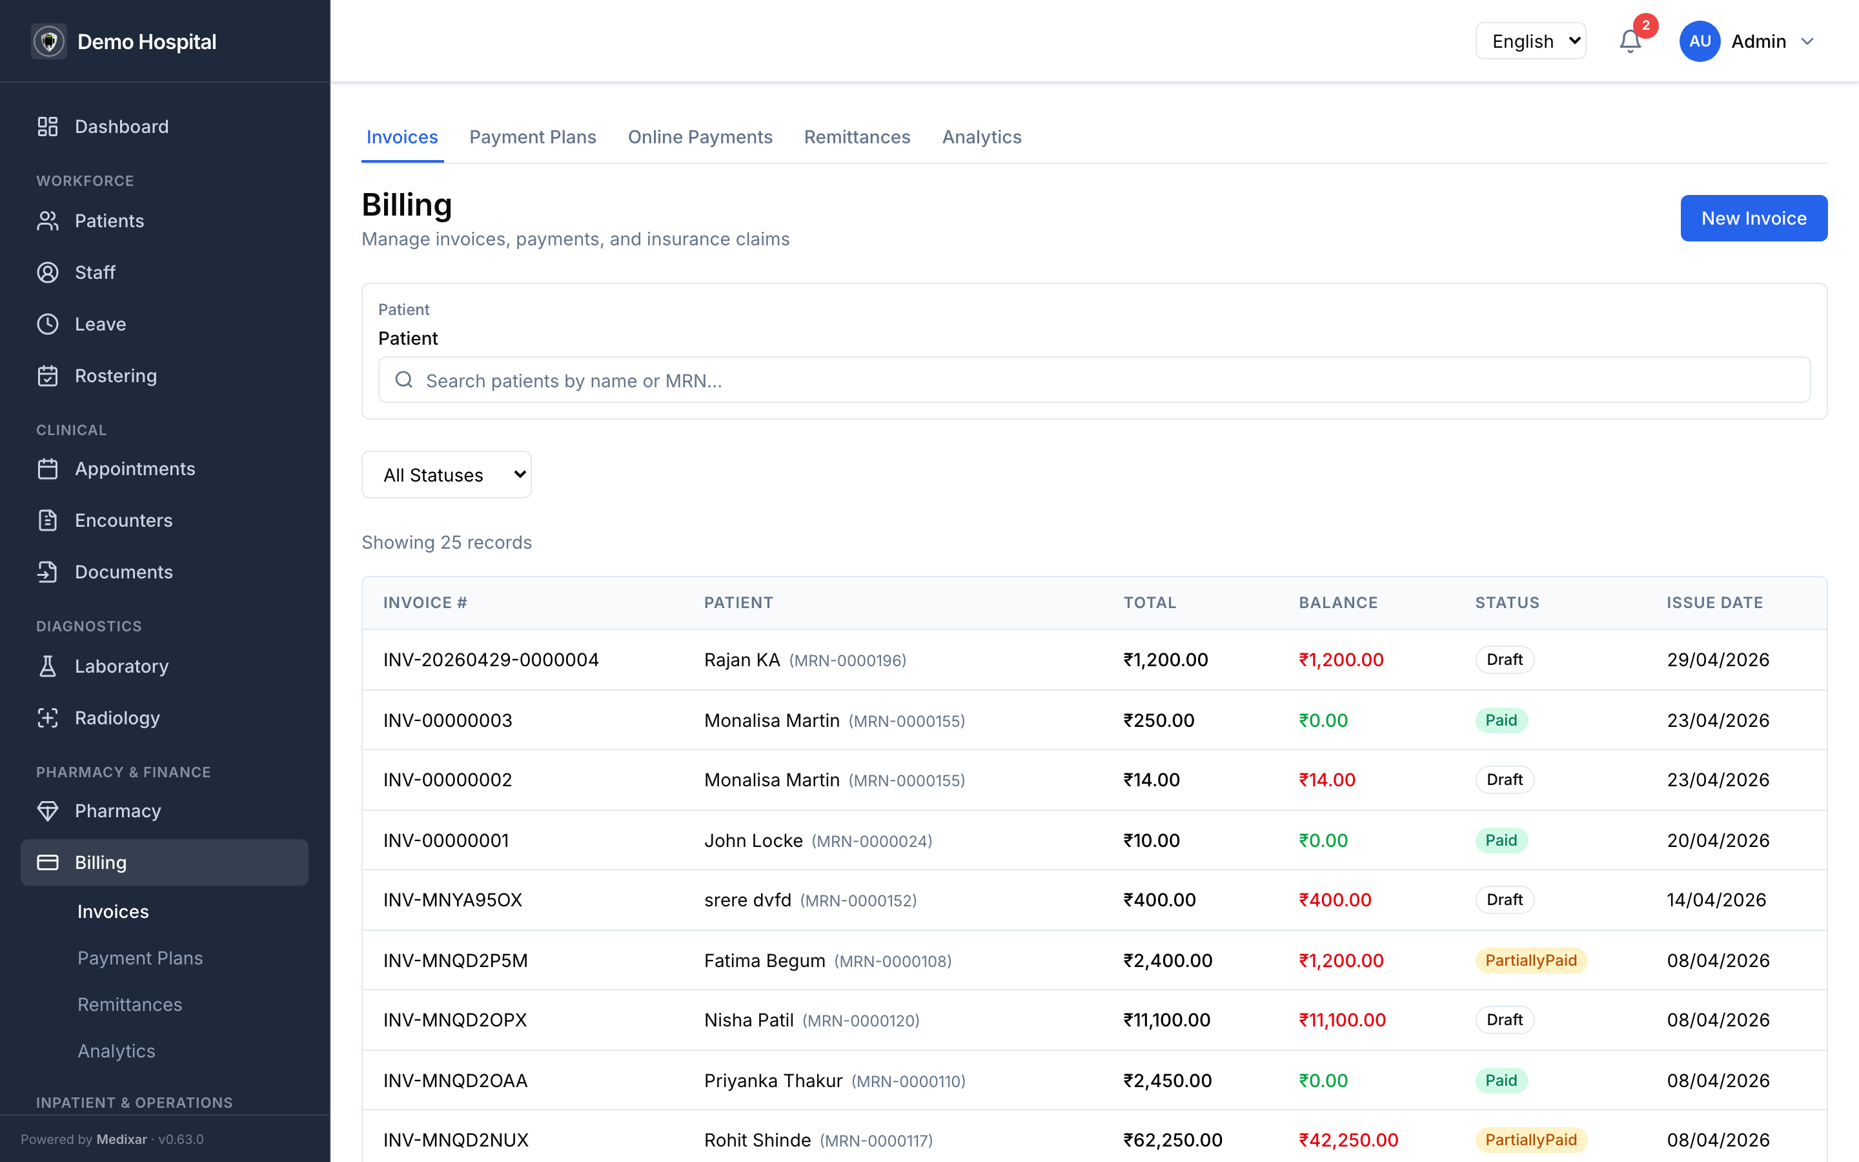Image resolution: width=1859 pixels, height=1162 pixels.
Task: Go to the Patients sidebar link
Action: point(165,221)
